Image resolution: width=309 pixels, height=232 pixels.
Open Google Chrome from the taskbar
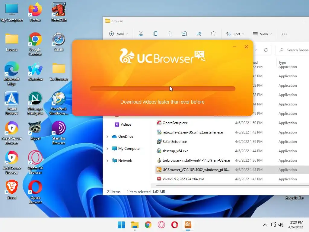pyautogui.click(x=148, y=225)
